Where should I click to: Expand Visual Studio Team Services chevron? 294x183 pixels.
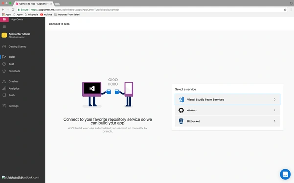point(274,100)
